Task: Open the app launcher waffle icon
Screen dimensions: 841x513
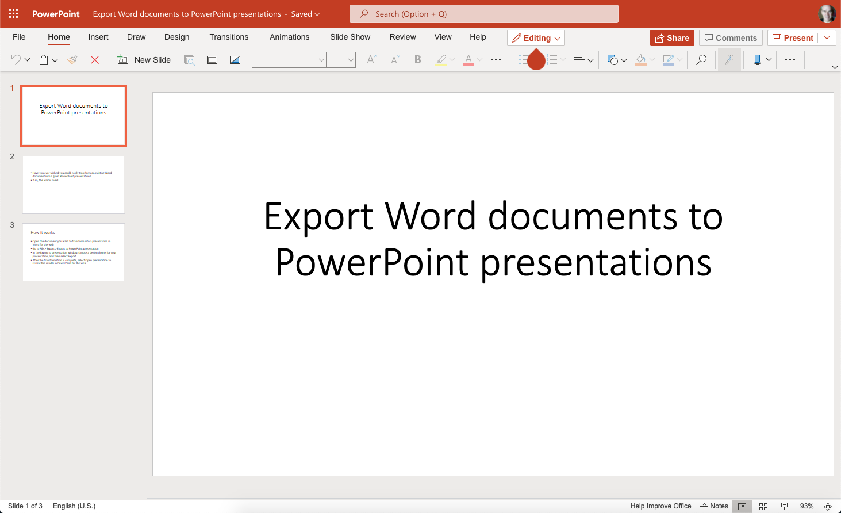Action: click(x=14, y=14)
